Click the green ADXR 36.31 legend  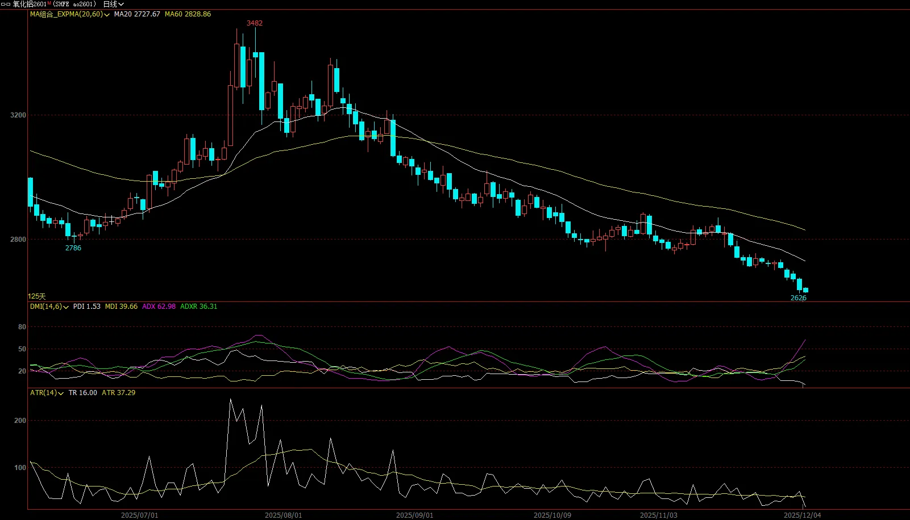click(198, 307)
